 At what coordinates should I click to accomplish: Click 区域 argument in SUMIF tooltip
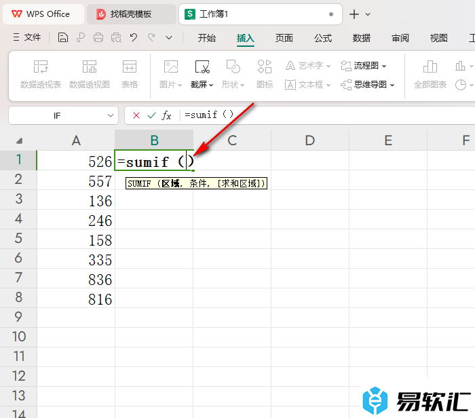(170, 184)
